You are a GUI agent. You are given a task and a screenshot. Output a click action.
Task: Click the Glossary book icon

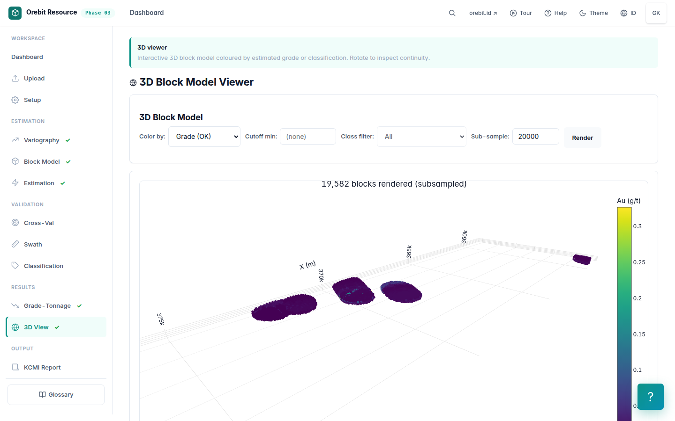click(x=42, y=394)
